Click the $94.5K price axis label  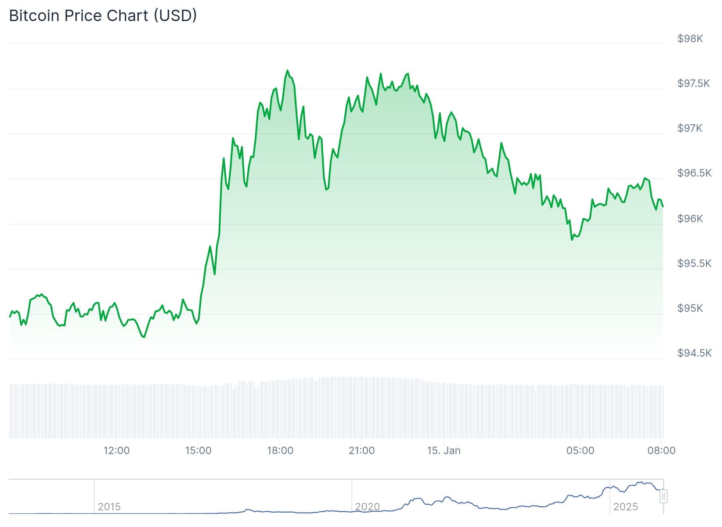click(694, 353)
